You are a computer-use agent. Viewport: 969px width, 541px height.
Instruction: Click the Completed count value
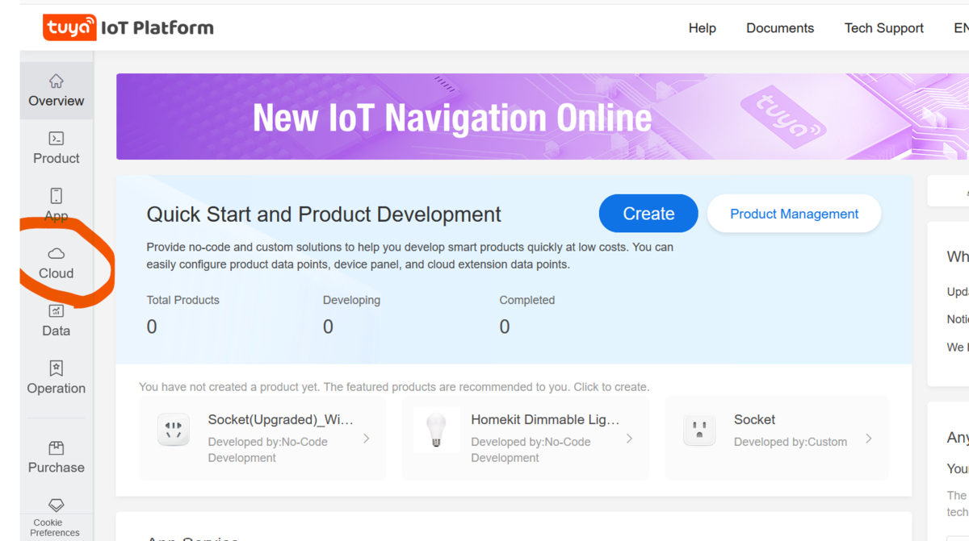coord(505,327)
